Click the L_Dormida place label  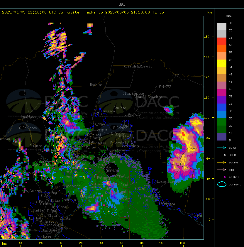(167, 204)
